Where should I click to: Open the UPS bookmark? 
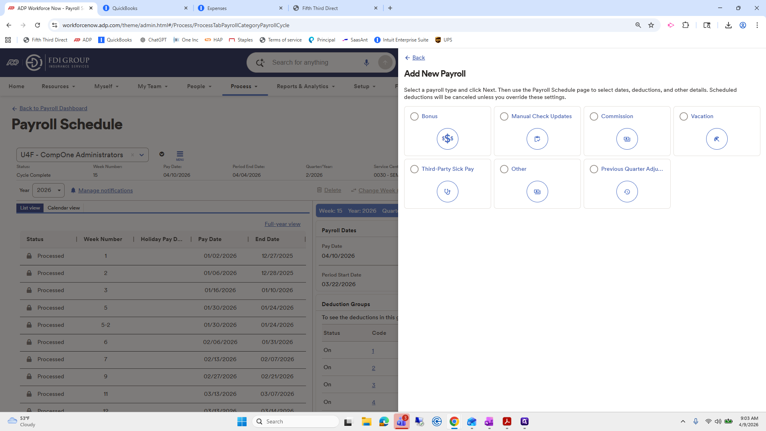pos(443,40)
